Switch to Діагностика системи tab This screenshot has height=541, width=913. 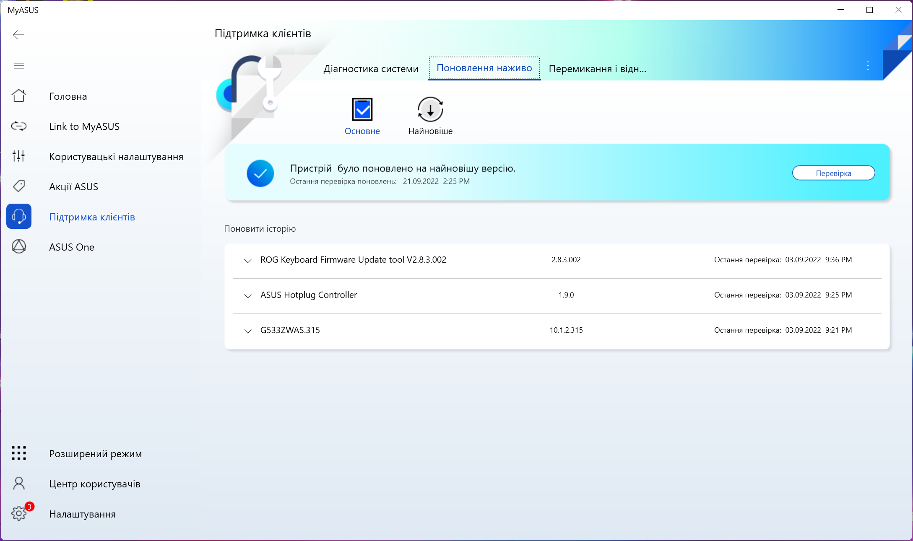[371, 69]
